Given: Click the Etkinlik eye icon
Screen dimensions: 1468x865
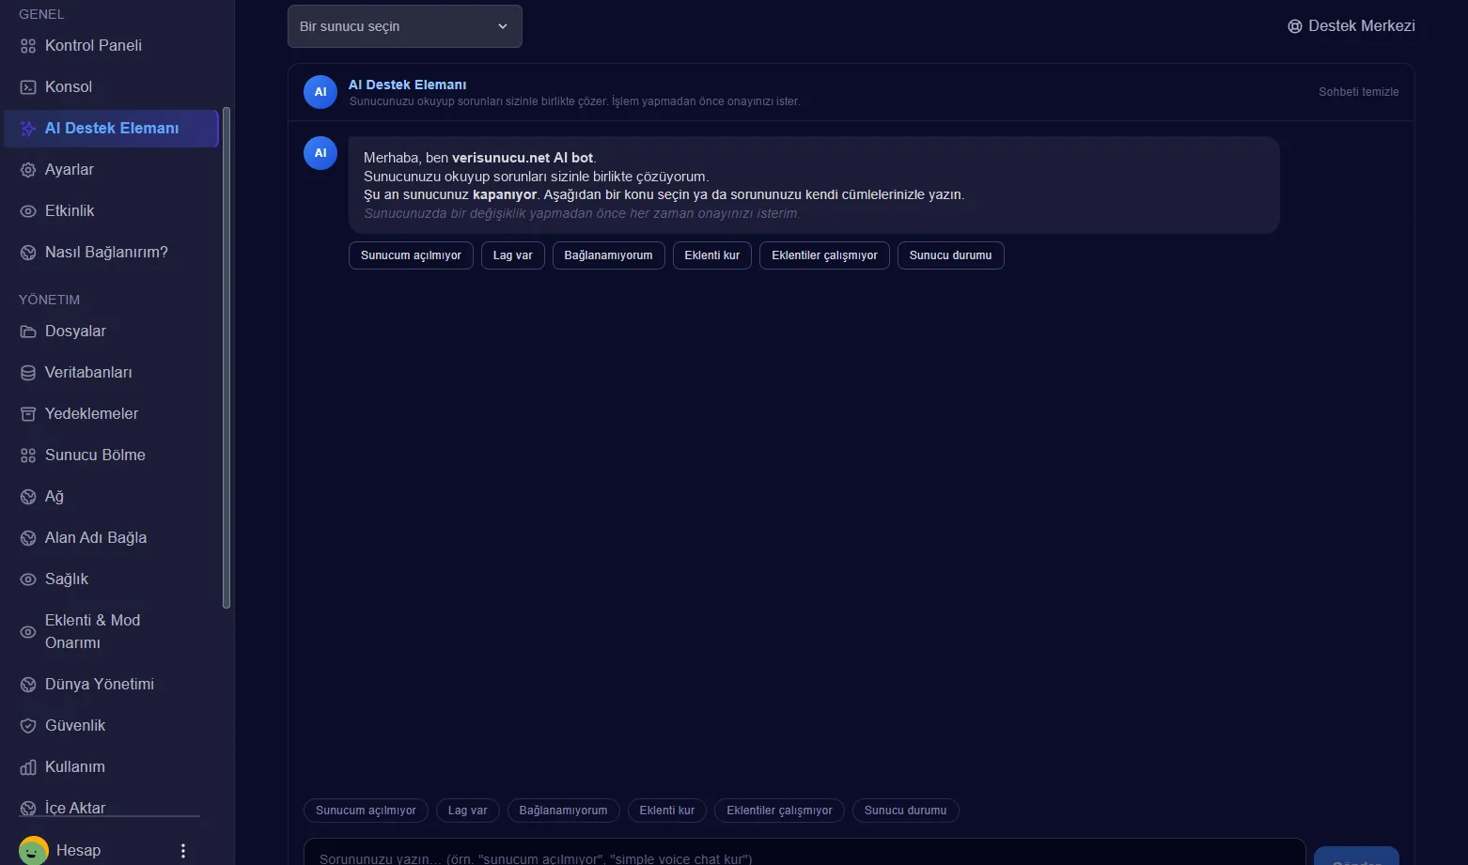Looking at the screenshot, I should tap(28, 211).
